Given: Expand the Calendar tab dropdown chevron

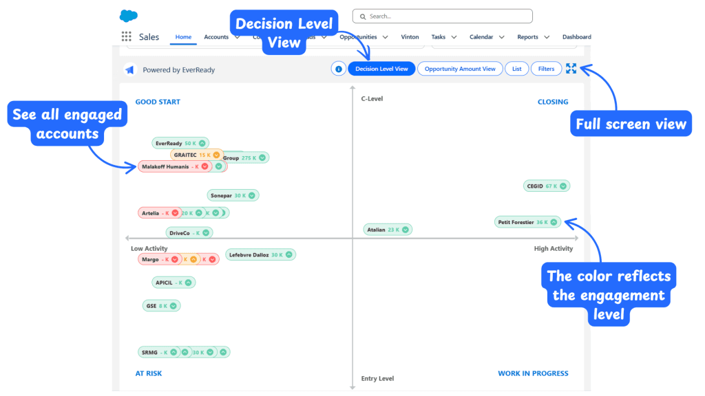Looking at the screenshot, I should pyautogui.click(x=501, y=37).
